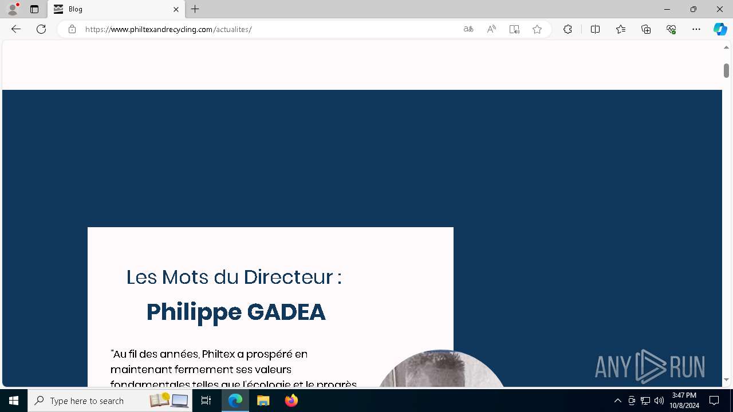This screenshot has height=412, width=733.
Task: Click the page scroll up arrow
Action: pyautogui.click(x=726, y=47)
